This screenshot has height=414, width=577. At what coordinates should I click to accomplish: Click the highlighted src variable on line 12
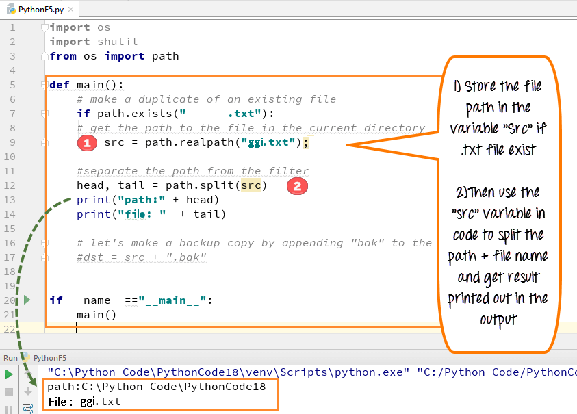point(253,185)
